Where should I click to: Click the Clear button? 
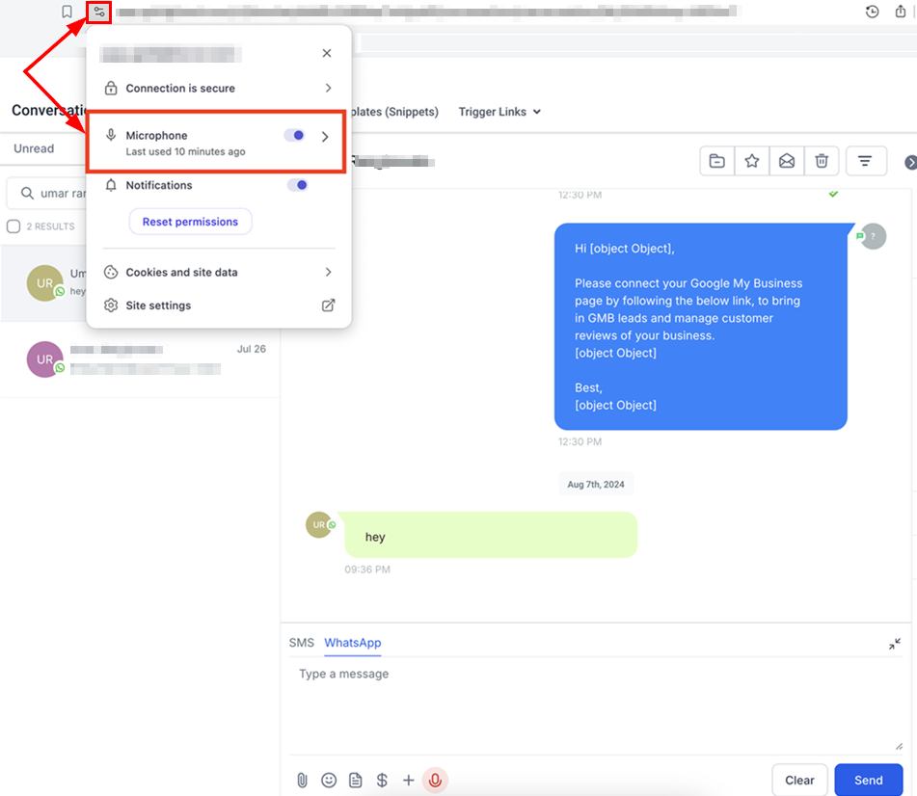point(799,781)
